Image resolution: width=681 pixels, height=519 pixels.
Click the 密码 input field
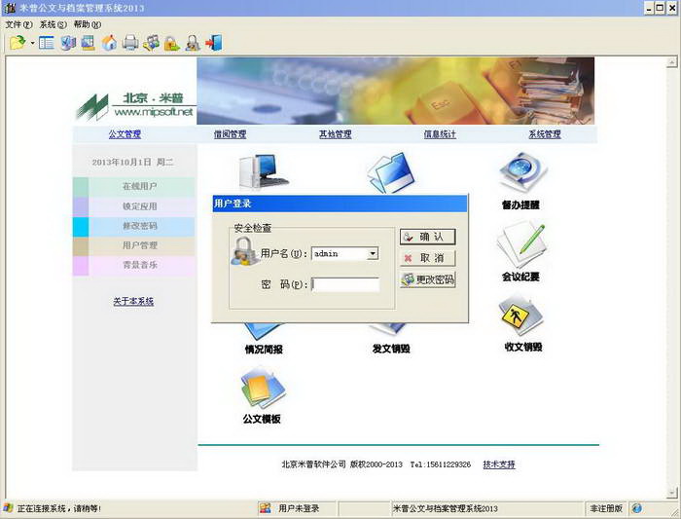345,284
